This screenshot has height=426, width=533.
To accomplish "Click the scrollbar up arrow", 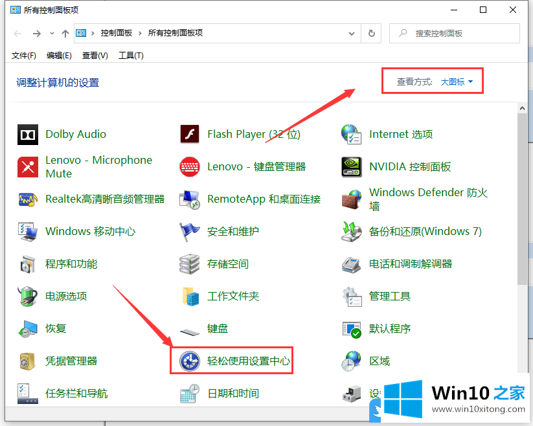I will coord(523,108).
